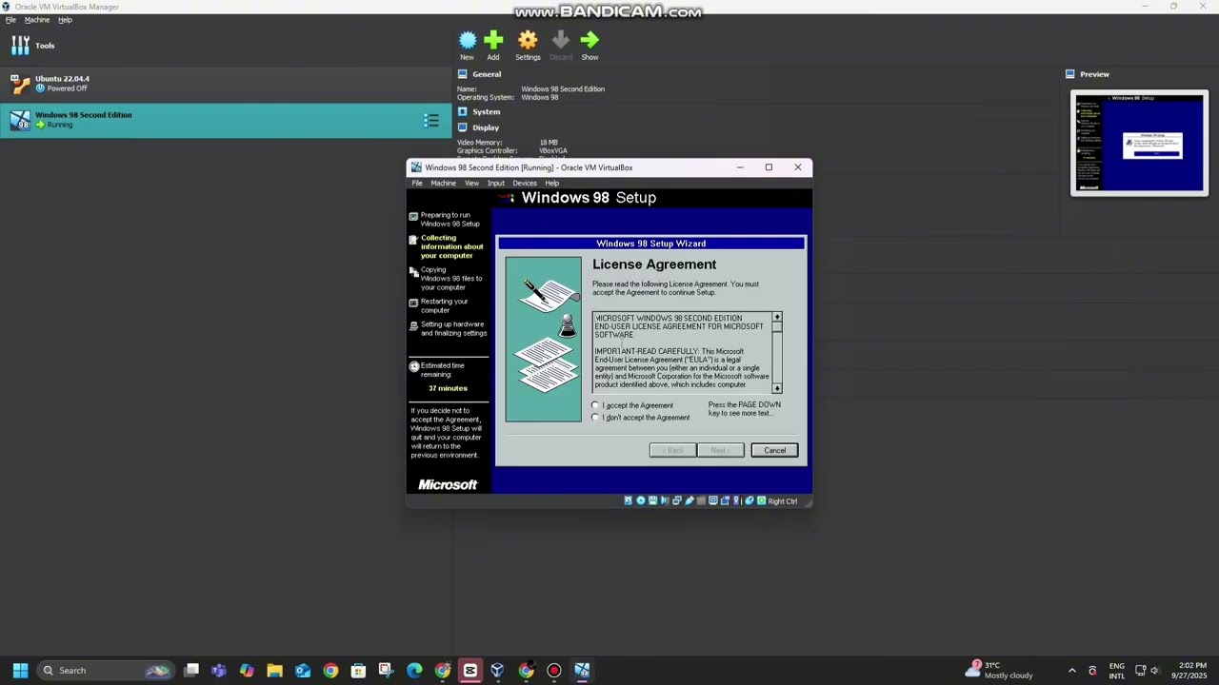
Task: Show hidden system tray icons chevron
Action: pyautogui.click(x=1072, y=671)
